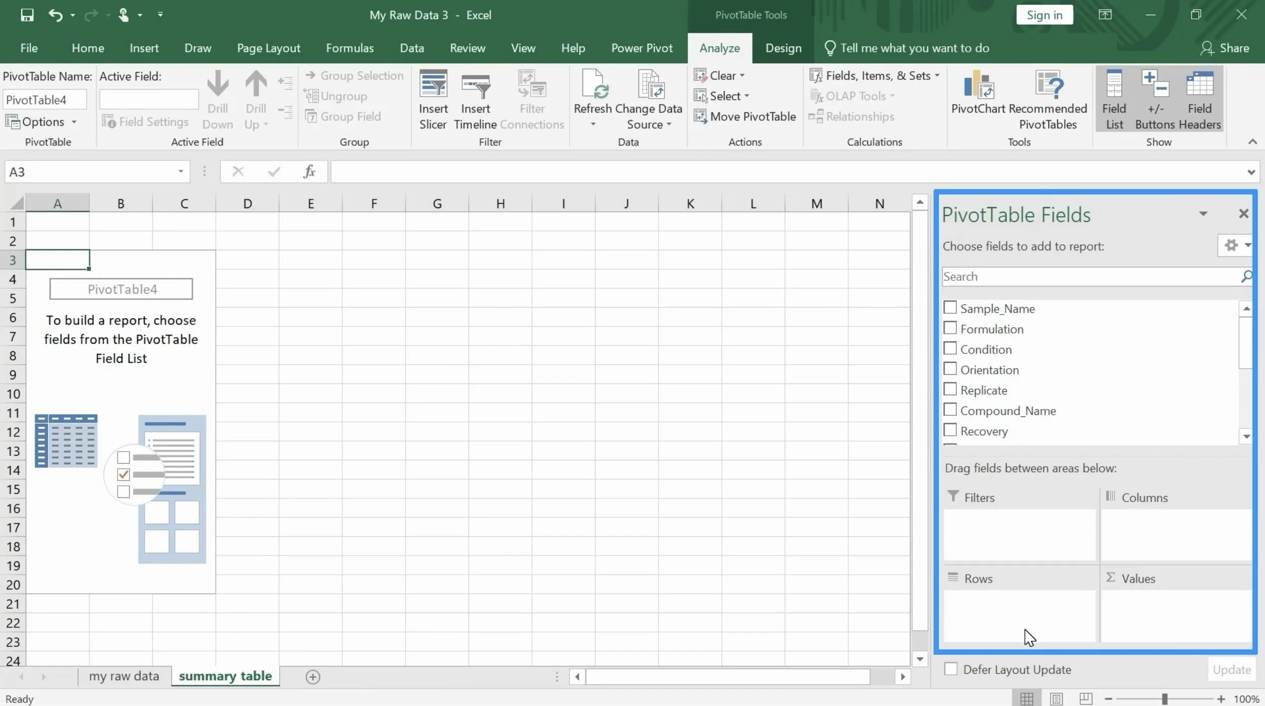This screenshot has width=1265, height=706.
Task: Expand the Name Box dropdown arrow
Action: pos(181,171)
